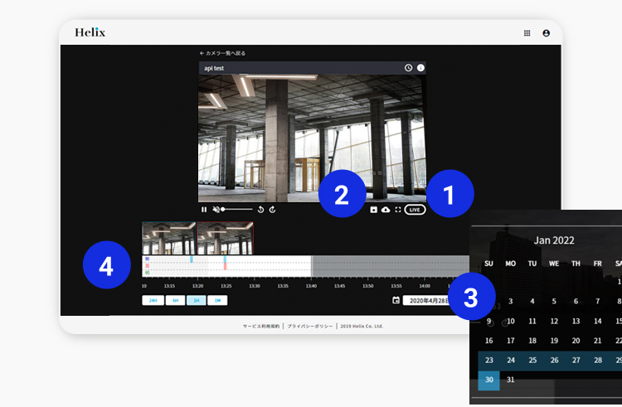Select January 5 in the calendar
Viewport: 622px width, 407px height.
[555, 302]
